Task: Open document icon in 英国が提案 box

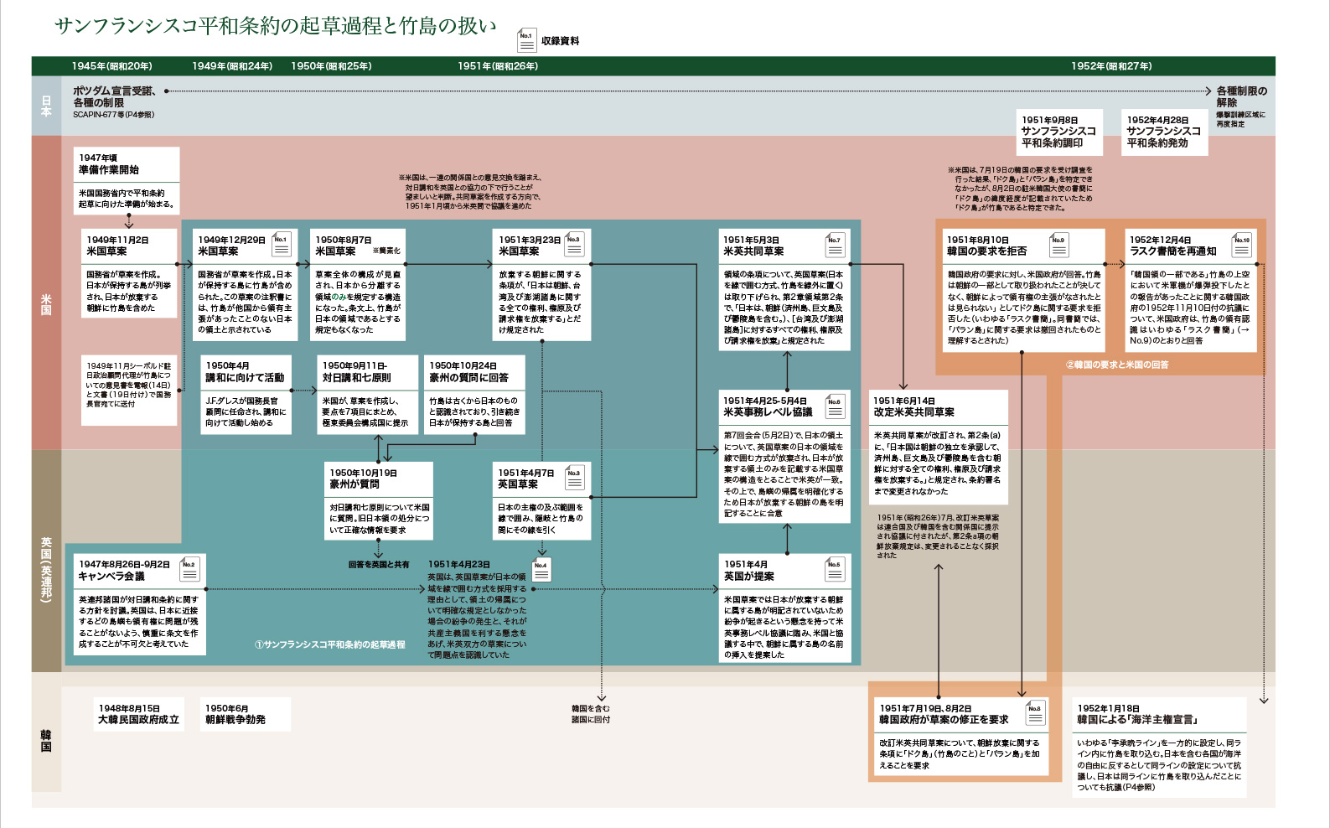Action: point(835,569)
